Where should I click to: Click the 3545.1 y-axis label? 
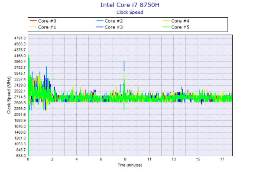point(20,74)
